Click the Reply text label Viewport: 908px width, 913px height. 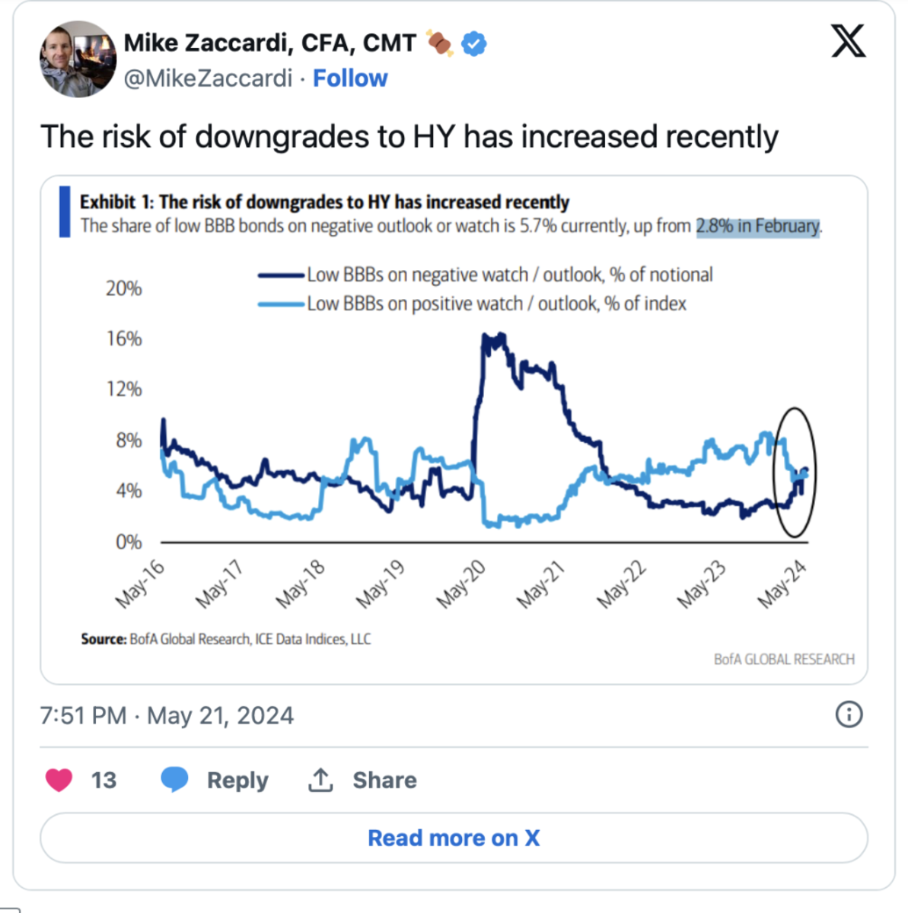click(237, 781)
